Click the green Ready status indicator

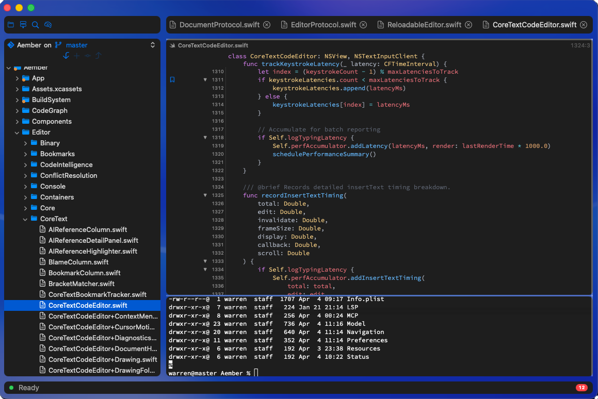pyautogui.click(x=12, y=387)
